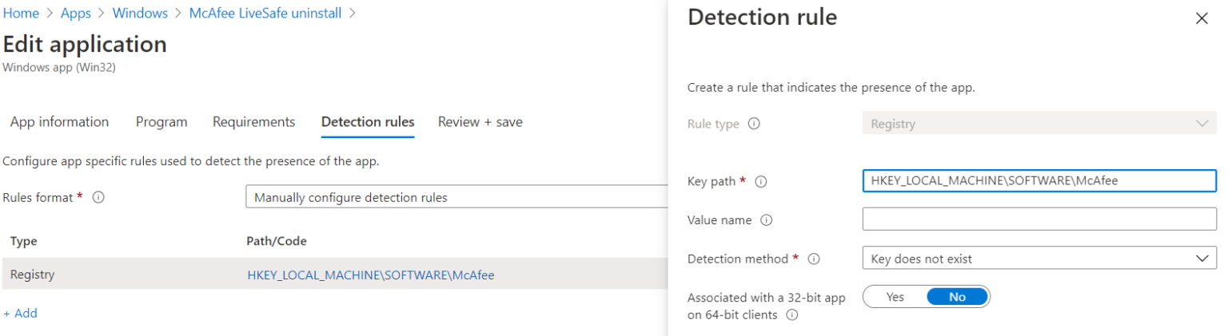Go to the Review + save tab
Image resolution: width=1228 pixels, height=336 pixels.
coord(480,122)
